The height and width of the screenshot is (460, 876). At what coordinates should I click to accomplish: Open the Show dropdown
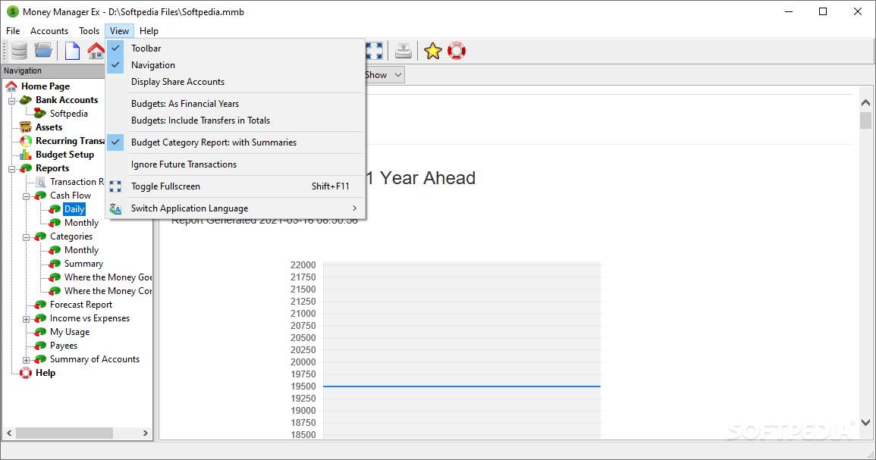pyautogui.click(x=385, y=75)
